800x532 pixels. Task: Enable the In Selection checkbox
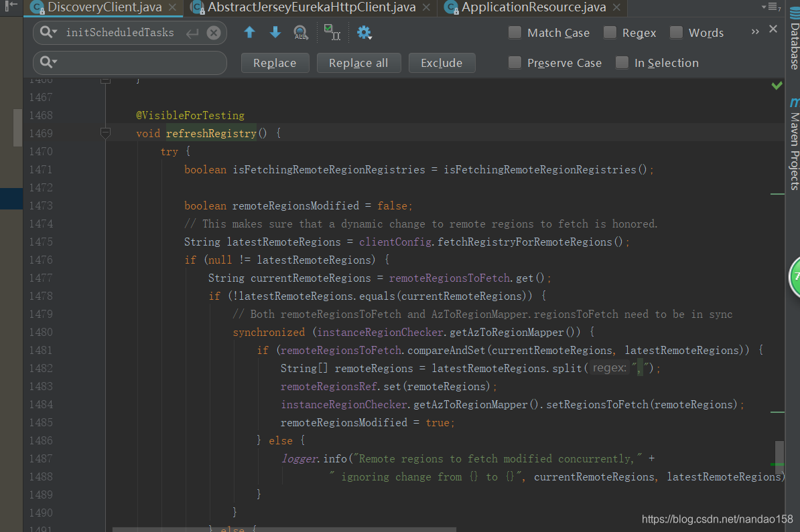tap(622, 63)
